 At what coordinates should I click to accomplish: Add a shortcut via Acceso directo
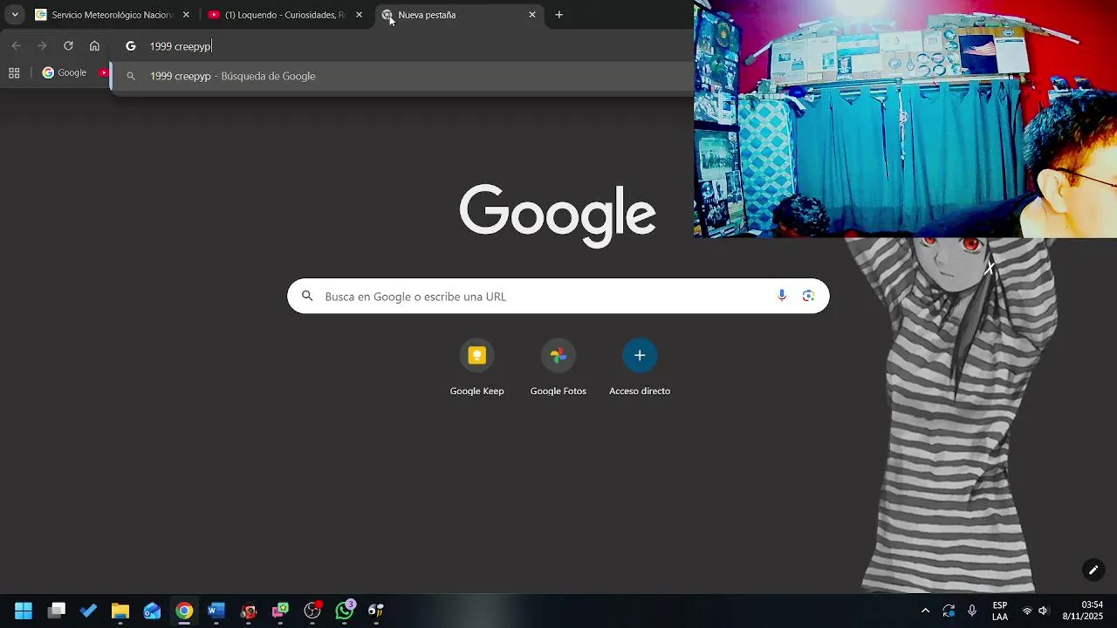[640, 367]
